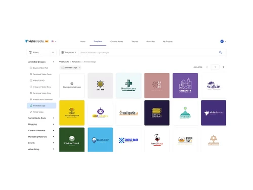Click Templates breadcrumb link
This screenshot has width=253, height=190.
(76, 62)
